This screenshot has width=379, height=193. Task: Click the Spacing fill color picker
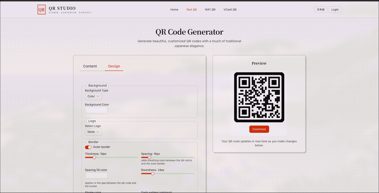click(x=96, y=175)
